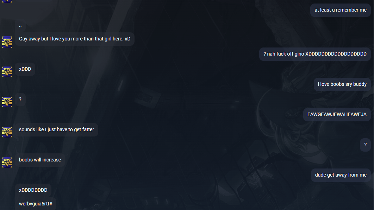Screen dimensions: 374x210
Task: Click the sent '?' bubble on the right
Action: [x=365, y=145]
